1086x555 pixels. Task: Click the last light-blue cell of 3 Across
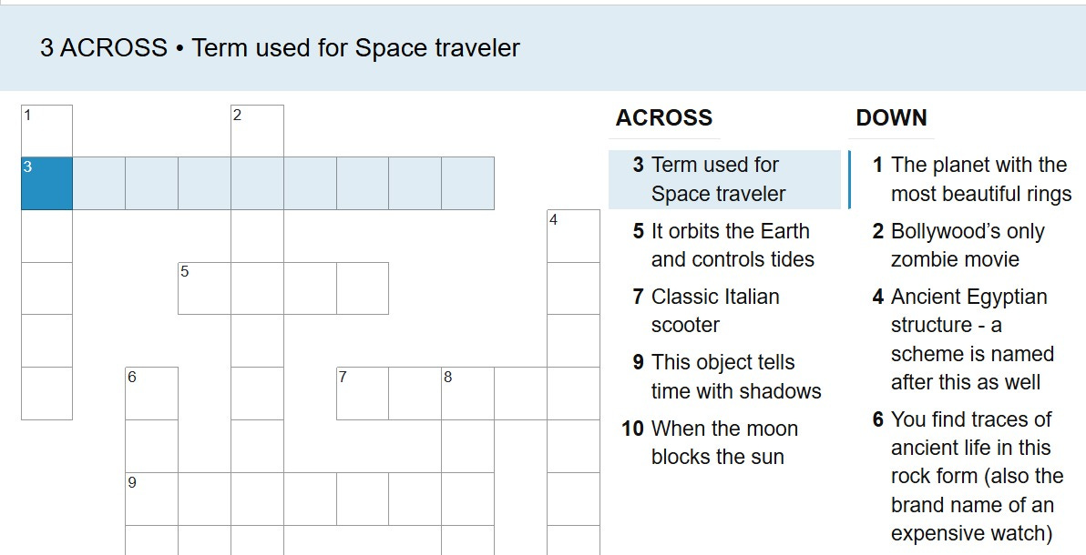pos(467,184)
